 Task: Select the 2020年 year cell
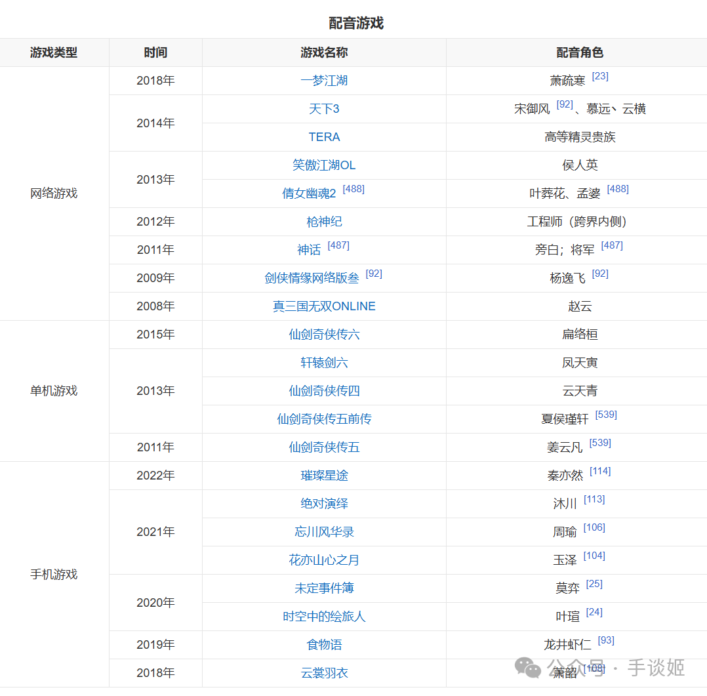155,602
